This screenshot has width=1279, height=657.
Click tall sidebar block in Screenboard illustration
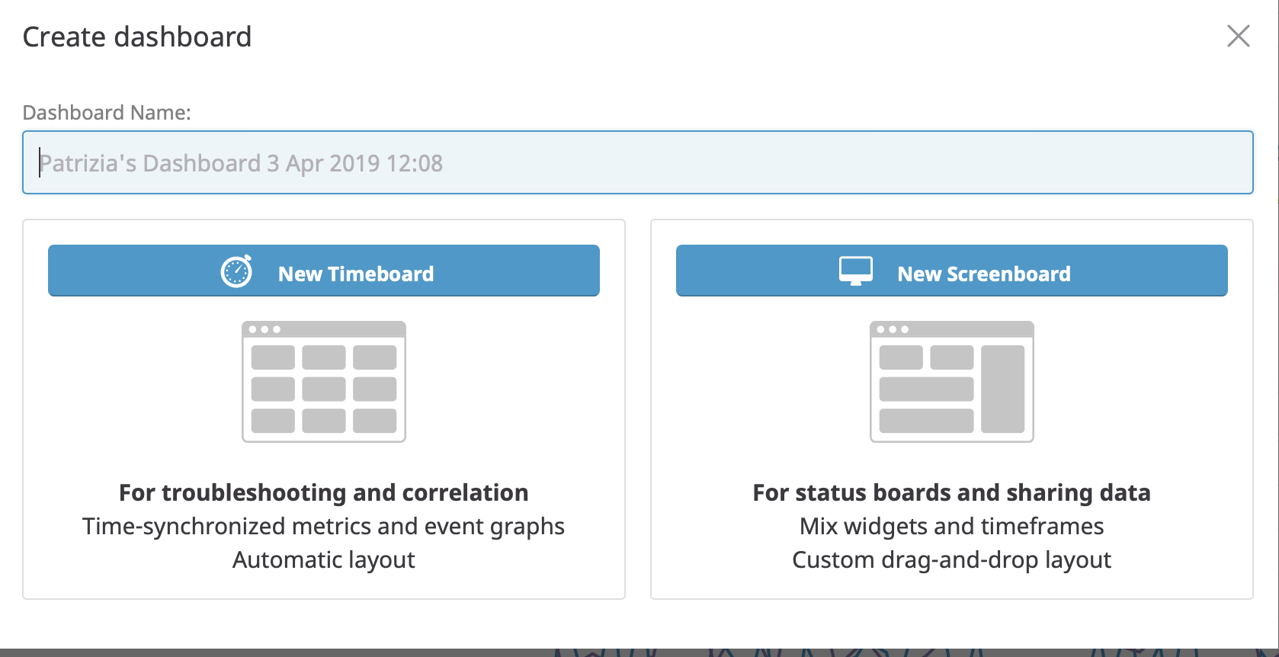coord(1003,389)
